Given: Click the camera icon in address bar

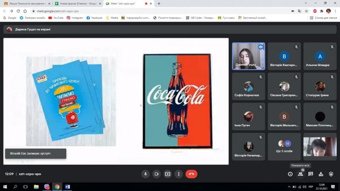Looking at the screenshot, I should pos(292,11).
